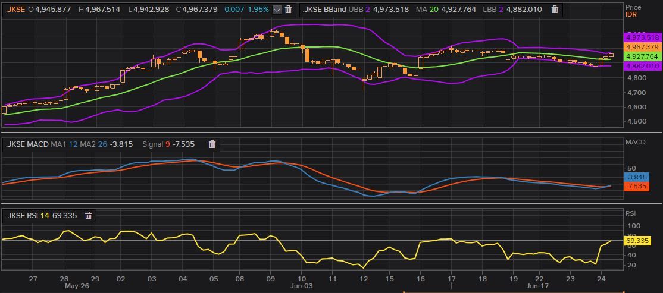The height and width of the screenshot is (293, 663).
Task: Click the UBB value 4,973.518 in legend
Action: [x=391, y=10]
